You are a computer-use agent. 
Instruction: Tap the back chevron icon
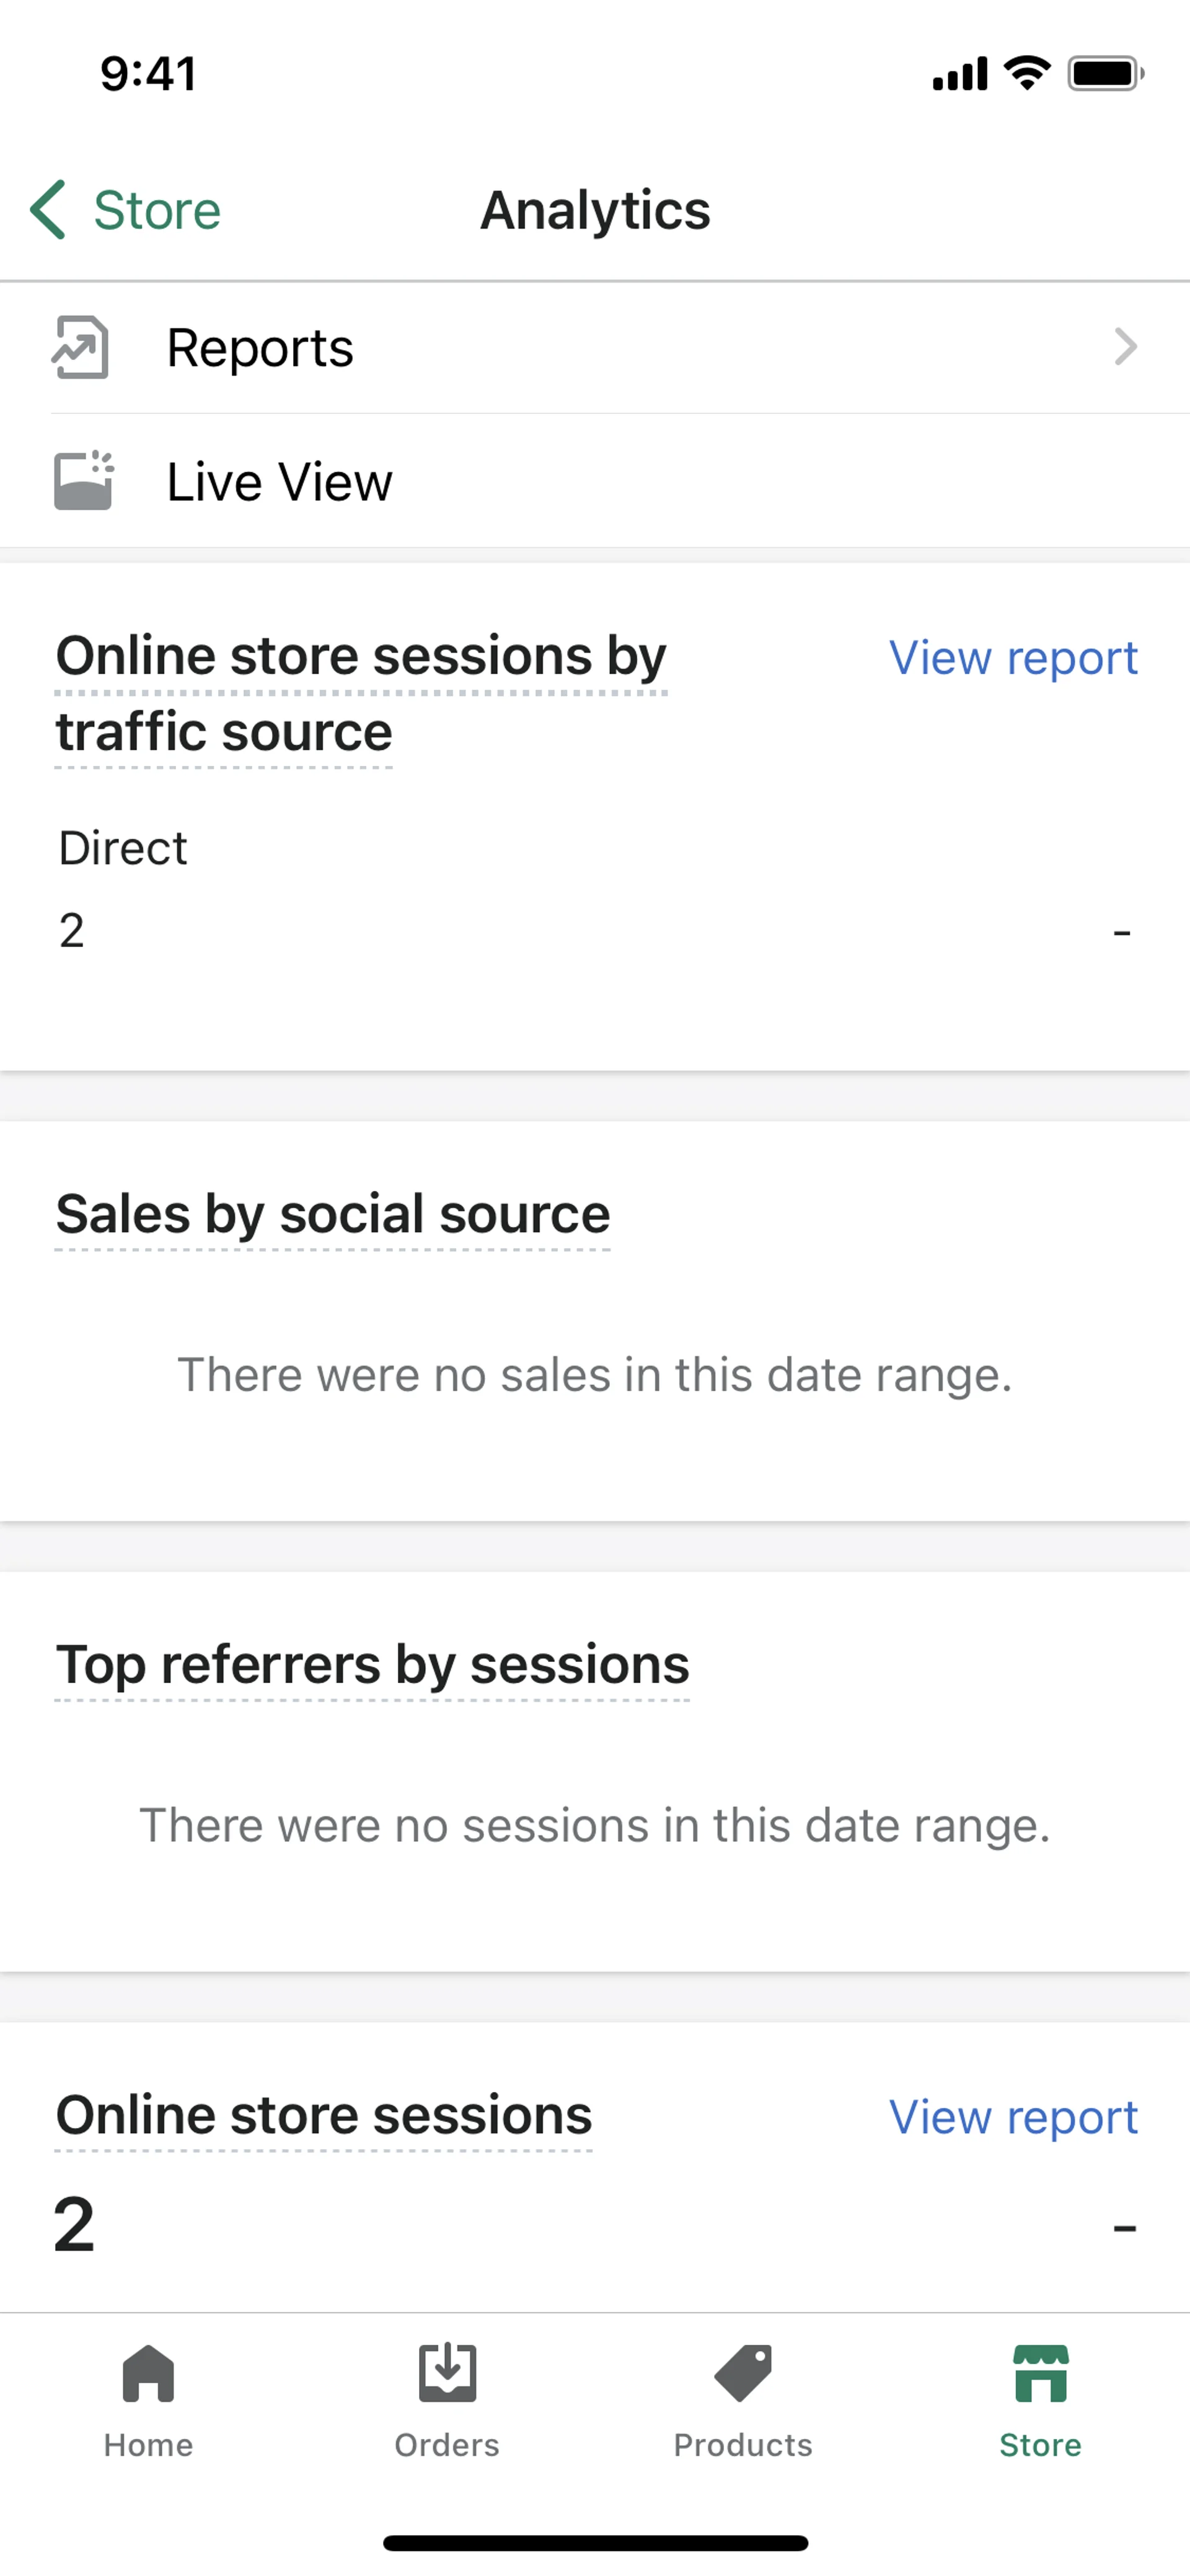(x=48, y=210)
